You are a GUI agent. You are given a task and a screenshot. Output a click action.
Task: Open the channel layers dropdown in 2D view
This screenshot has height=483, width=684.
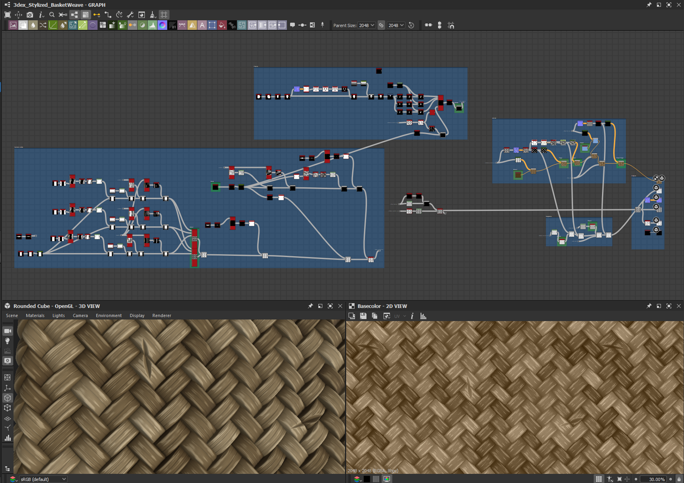[357, 479]
